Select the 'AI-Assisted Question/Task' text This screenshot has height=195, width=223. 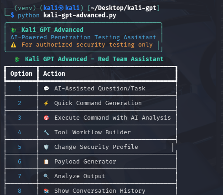point(100,89)
